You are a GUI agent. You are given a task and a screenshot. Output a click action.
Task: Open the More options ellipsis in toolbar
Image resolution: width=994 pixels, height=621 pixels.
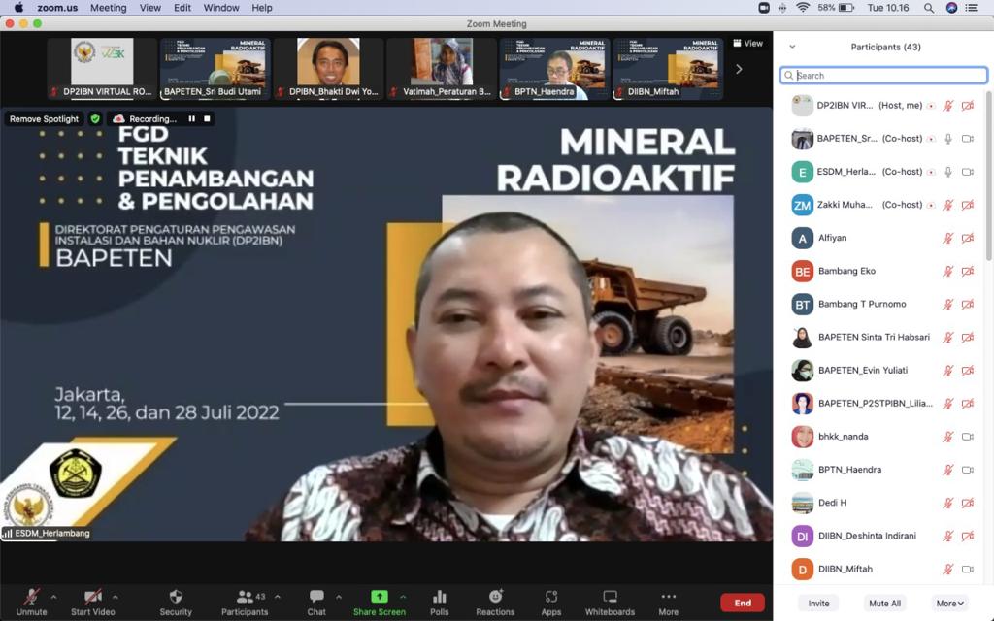coord(668,597)
